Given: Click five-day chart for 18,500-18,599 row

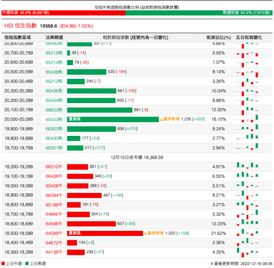Looking at the screenshot, I should click(247, 233).
